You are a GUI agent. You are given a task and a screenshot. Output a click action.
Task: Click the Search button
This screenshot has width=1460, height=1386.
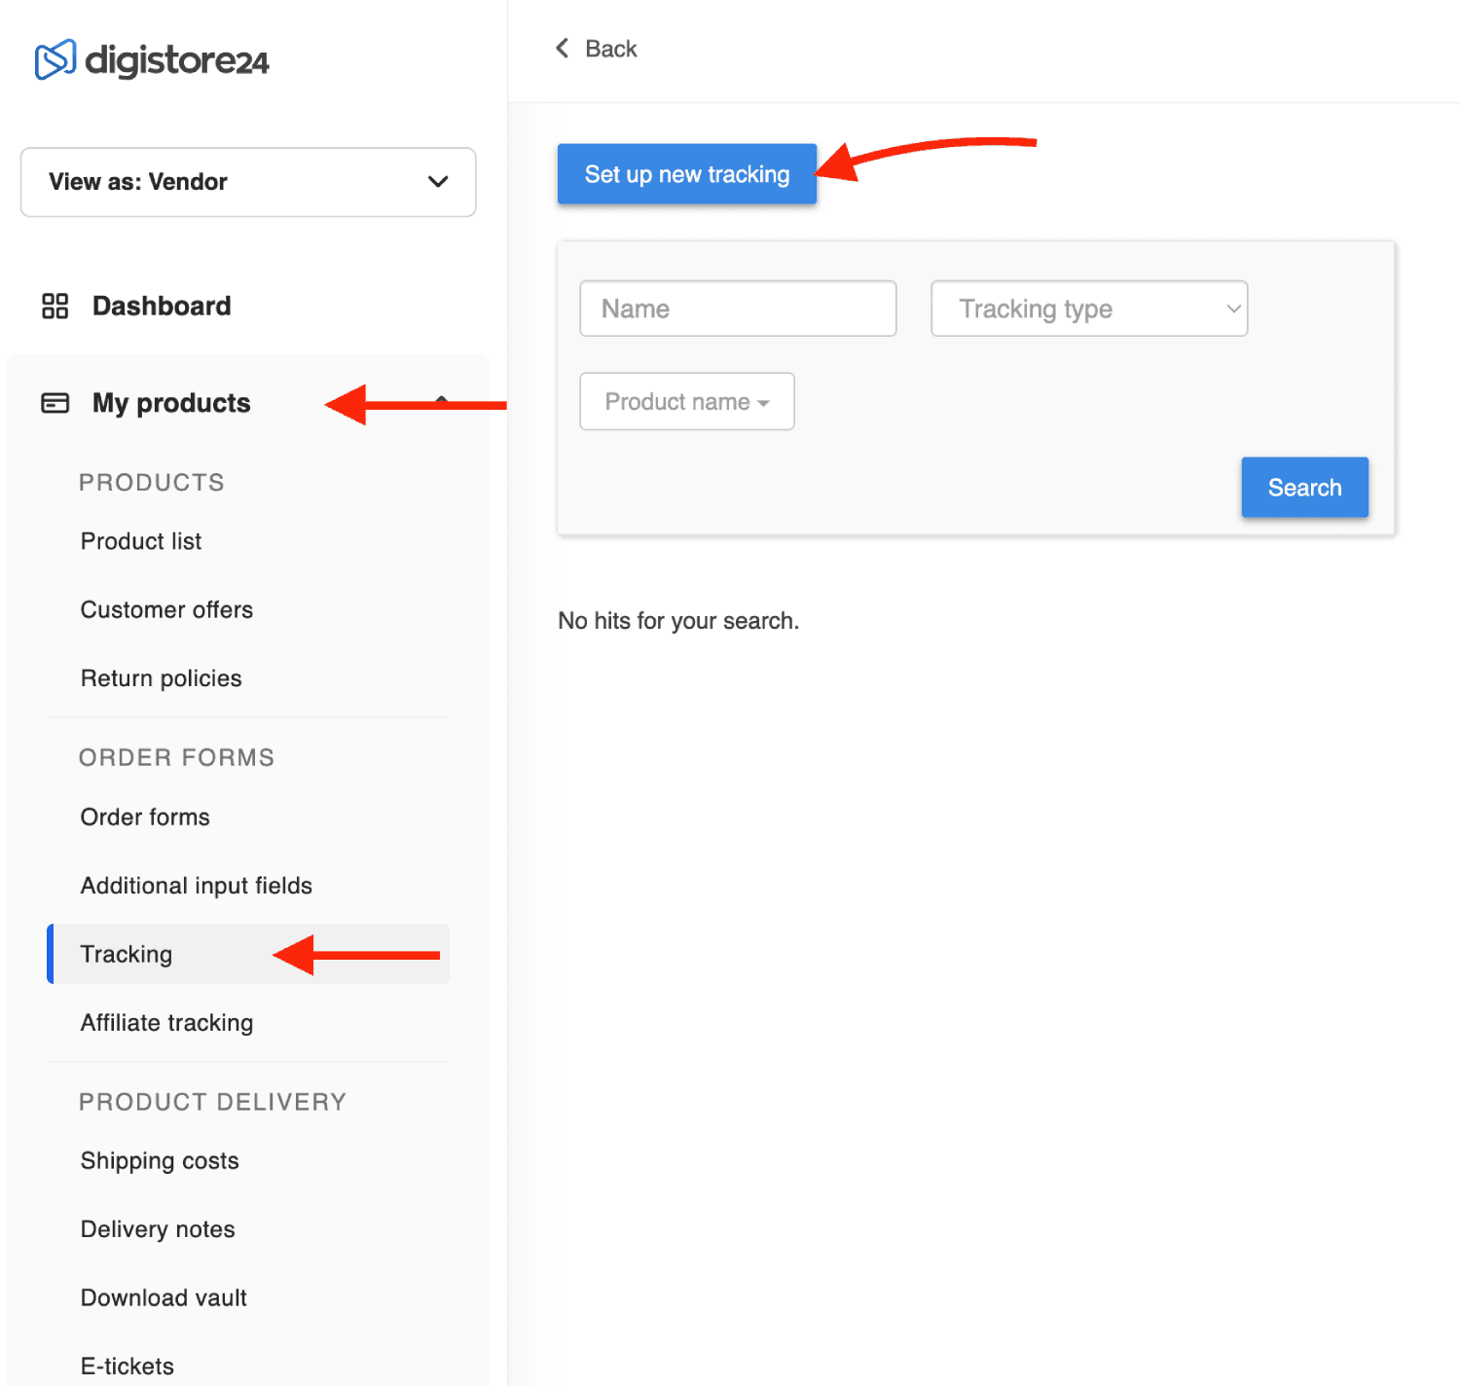[1304, 488]
